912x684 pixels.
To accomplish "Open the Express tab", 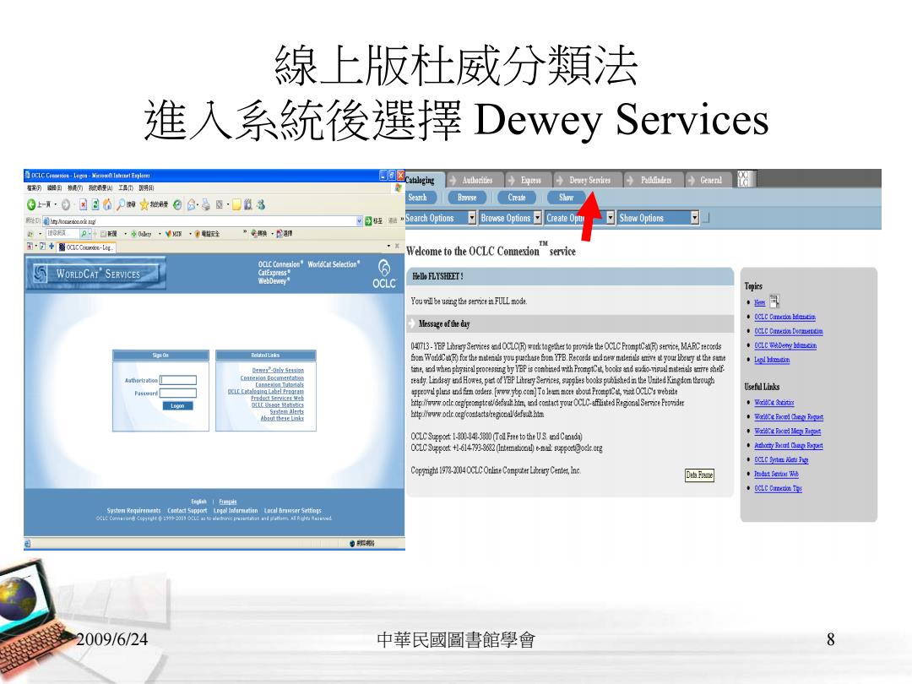I will (529, 181).
